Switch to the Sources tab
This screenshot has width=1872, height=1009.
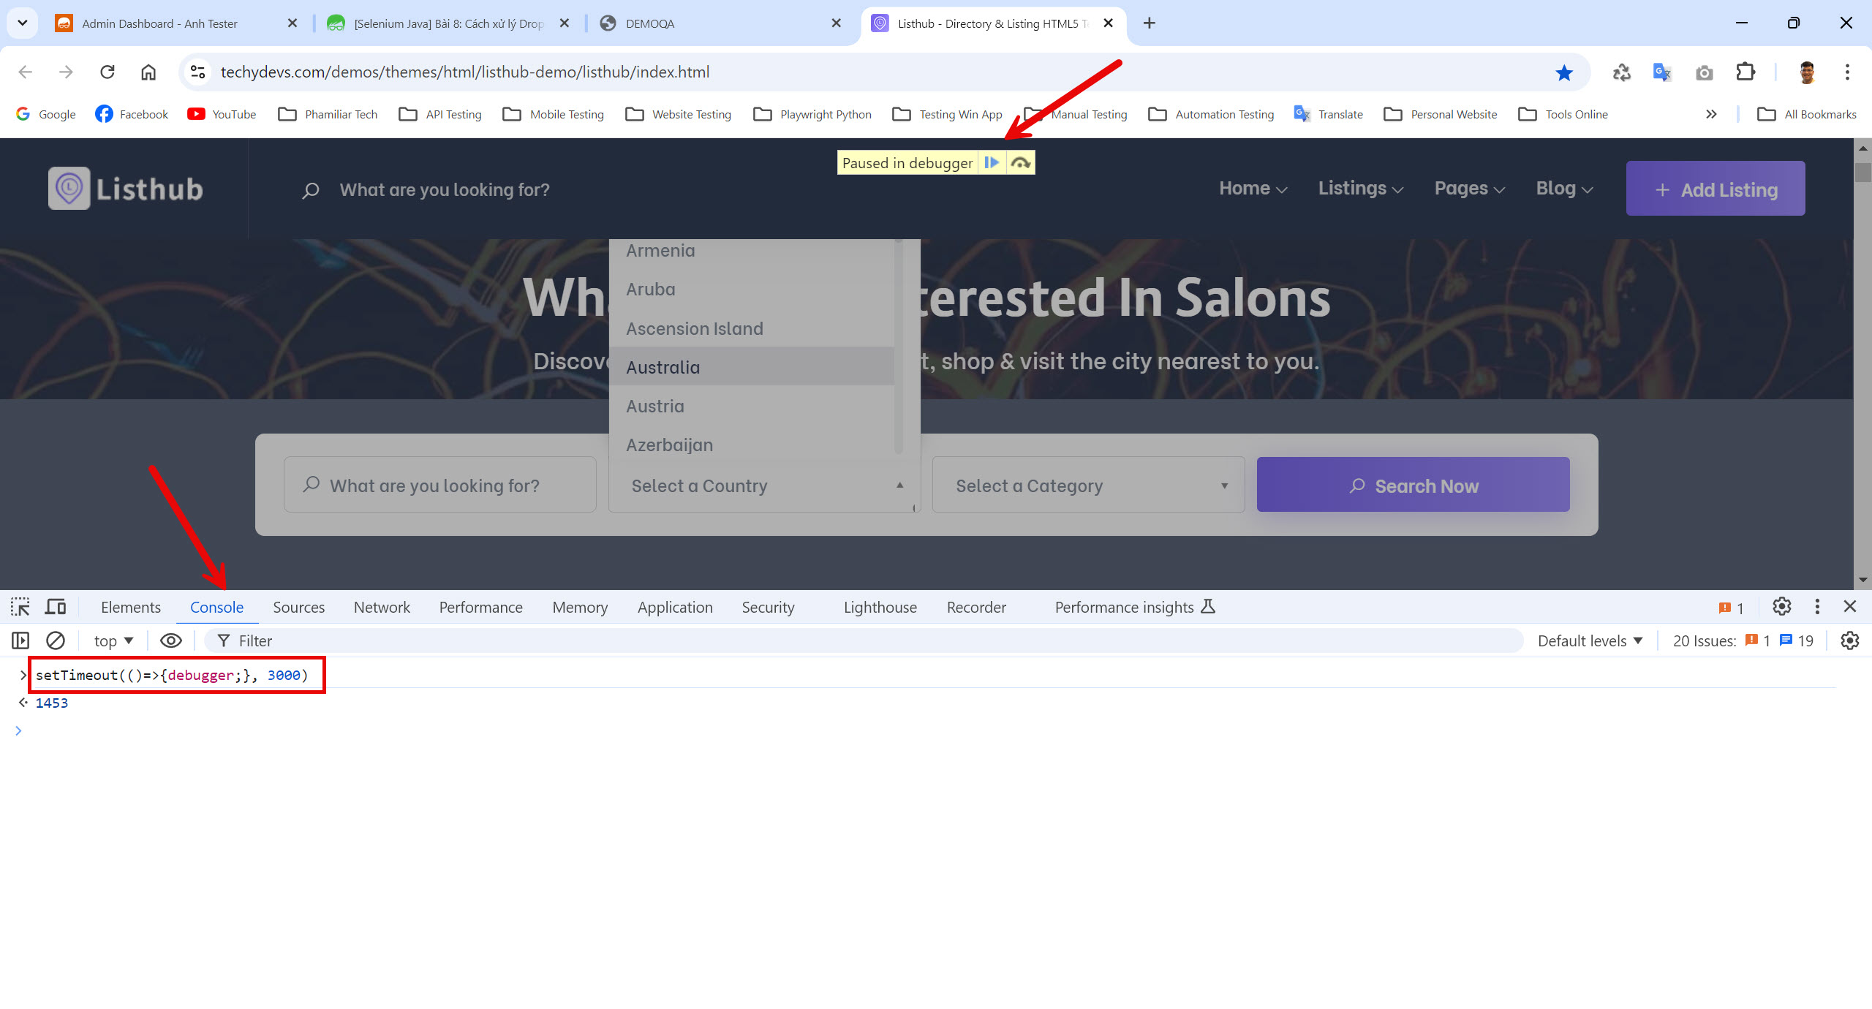pos(298,606)
